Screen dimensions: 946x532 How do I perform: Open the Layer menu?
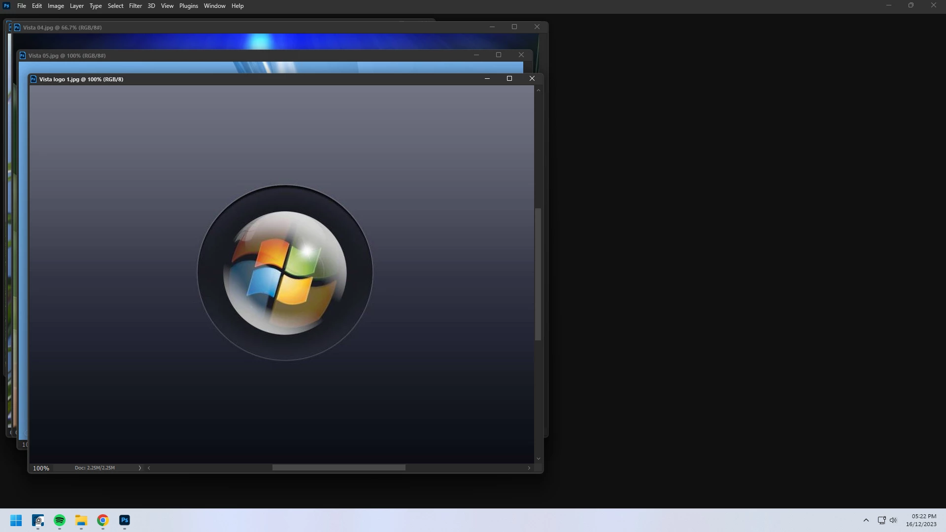point(76,6)
